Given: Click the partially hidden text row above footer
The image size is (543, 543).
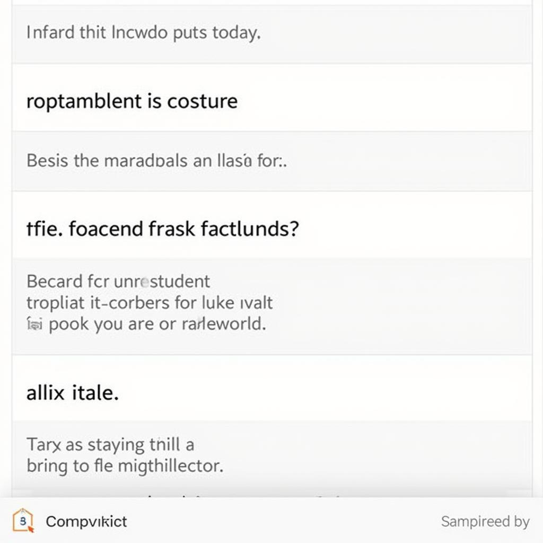Looking at the screenshot, I should (272, 494).
